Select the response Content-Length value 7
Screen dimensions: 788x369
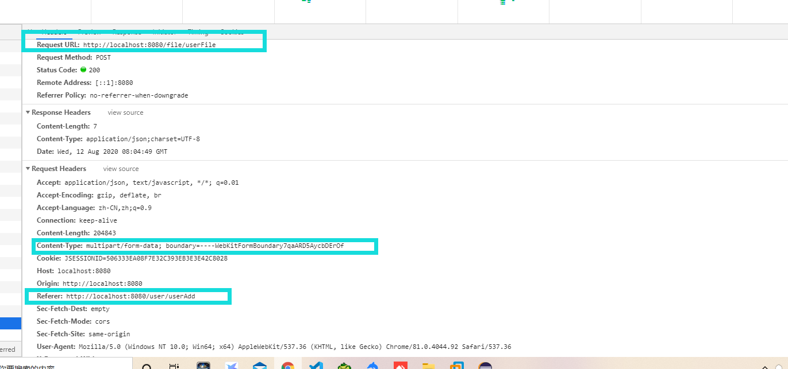(95, 126)
